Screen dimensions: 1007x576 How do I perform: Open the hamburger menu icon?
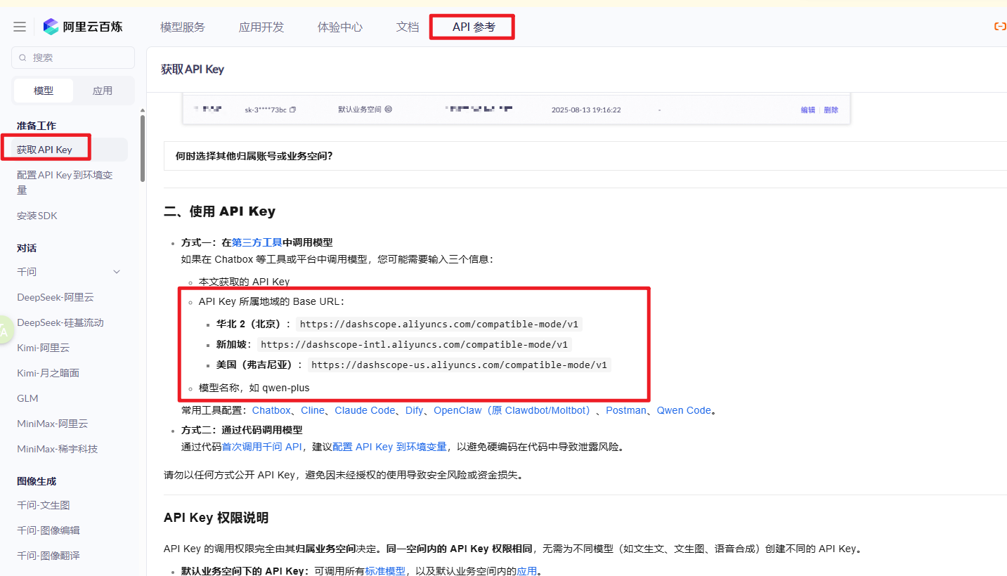point(20,27)
